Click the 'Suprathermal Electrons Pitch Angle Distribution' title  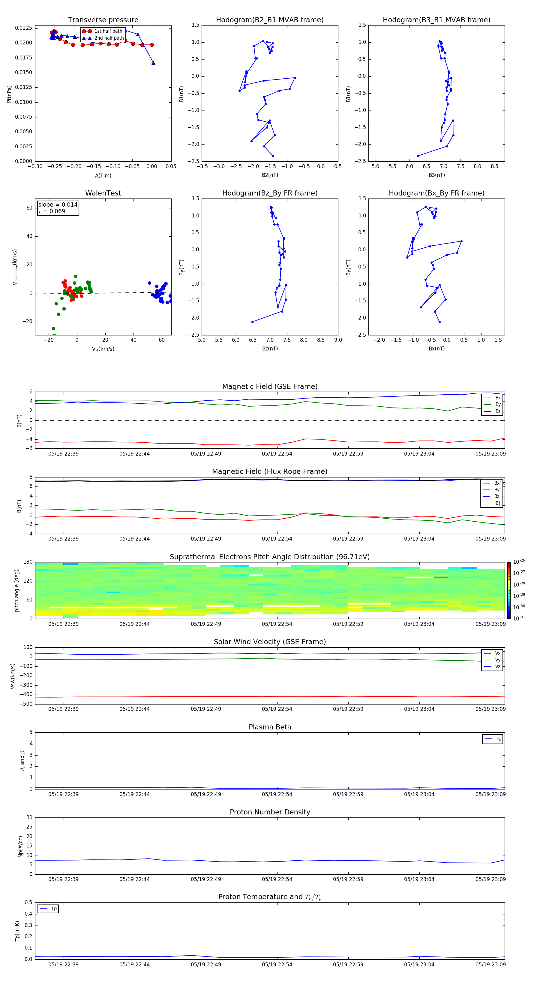pyautogui.click(x=270, y=557)
